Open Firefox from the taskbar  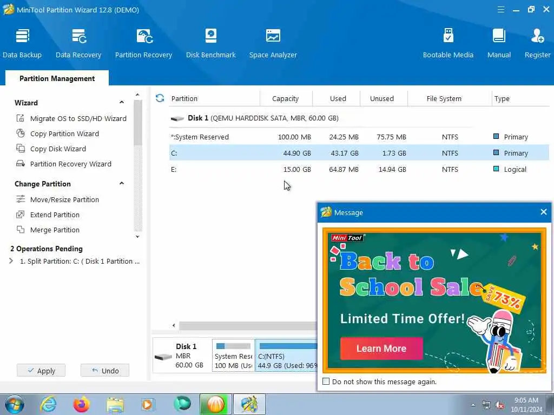[x=81, y=404]
